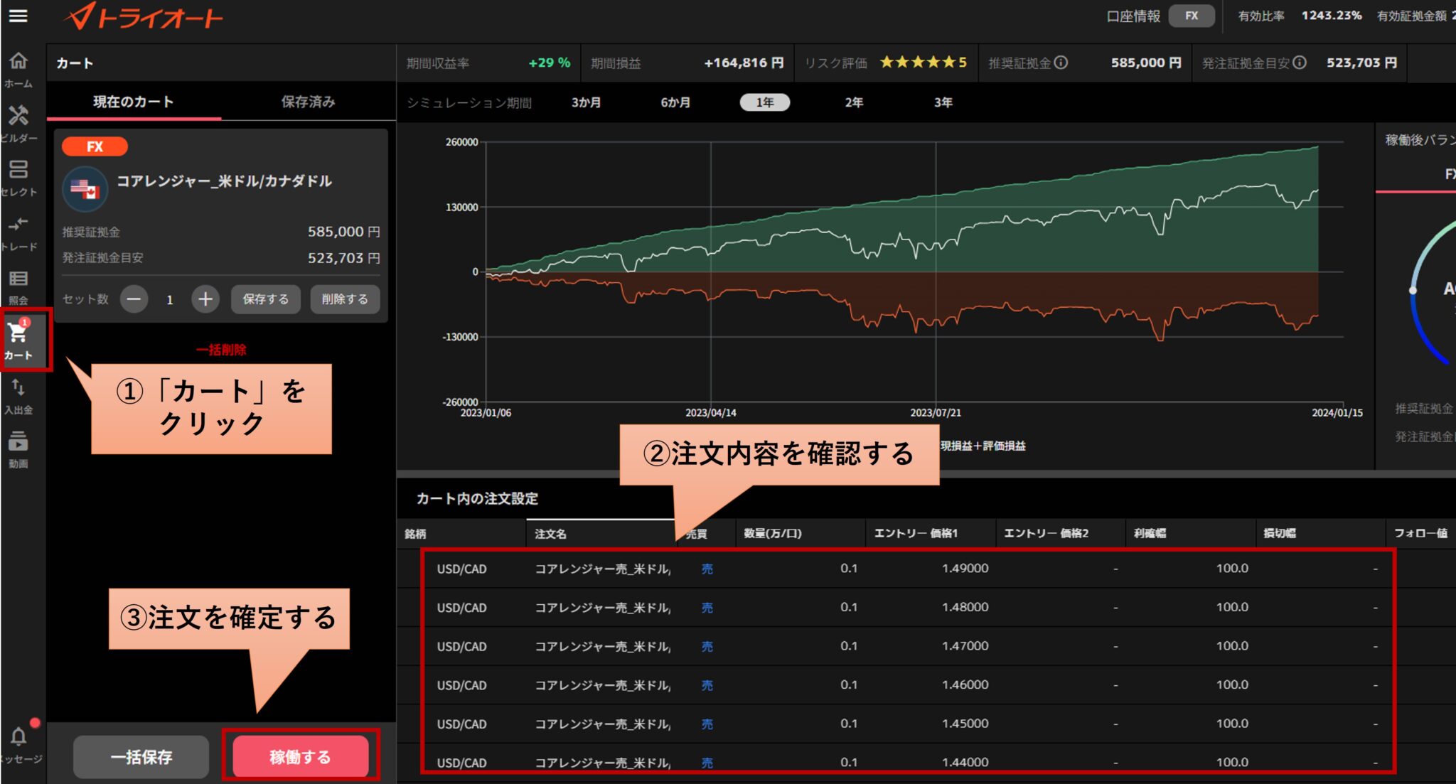The image size is (1456, 784).
Task: Click info icon beside 推奨証拠金
Action: [x=1061, y=63]
